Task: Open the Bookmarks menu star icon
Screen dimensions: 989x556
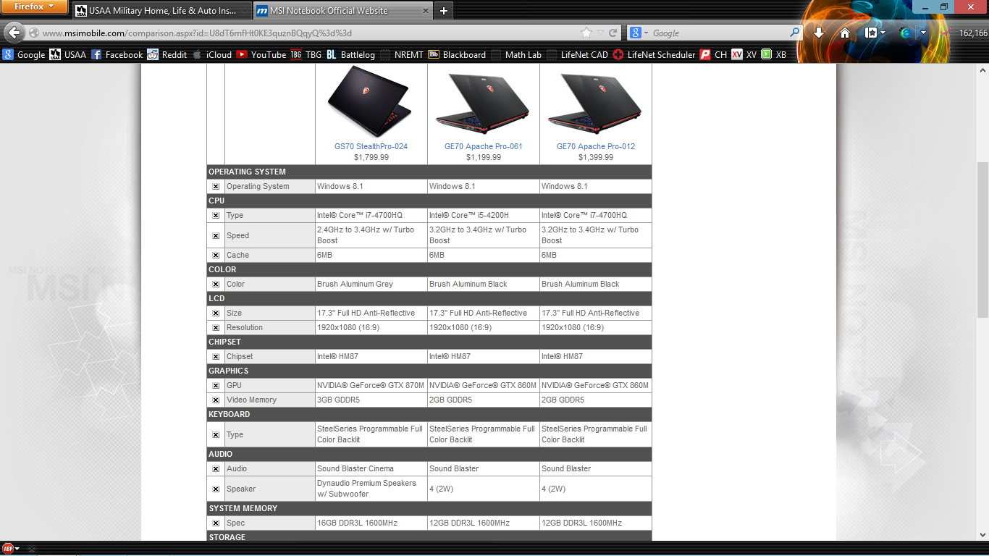Action: point(872,33)
